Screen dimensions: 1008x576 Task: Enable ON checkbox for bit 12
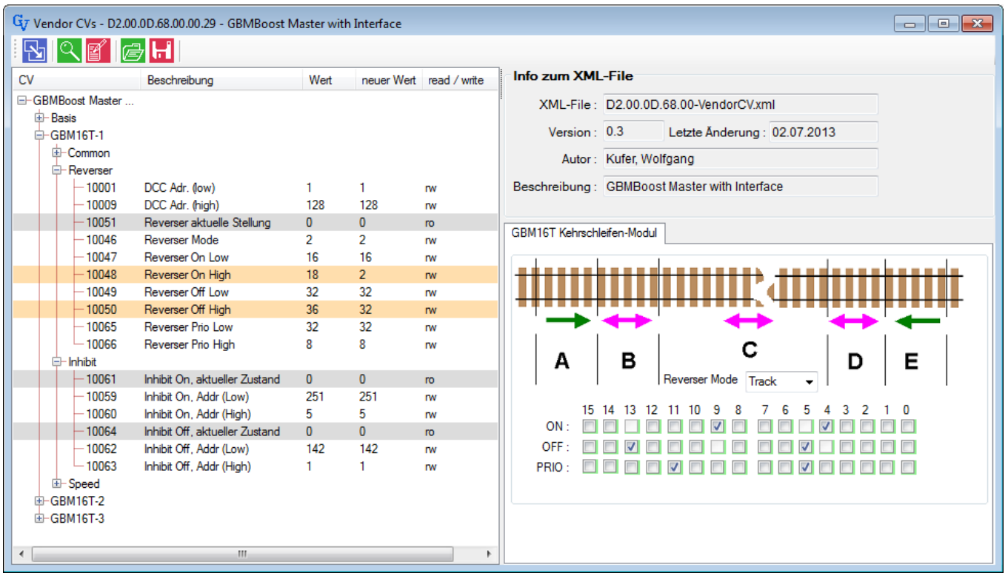(652, 426)
